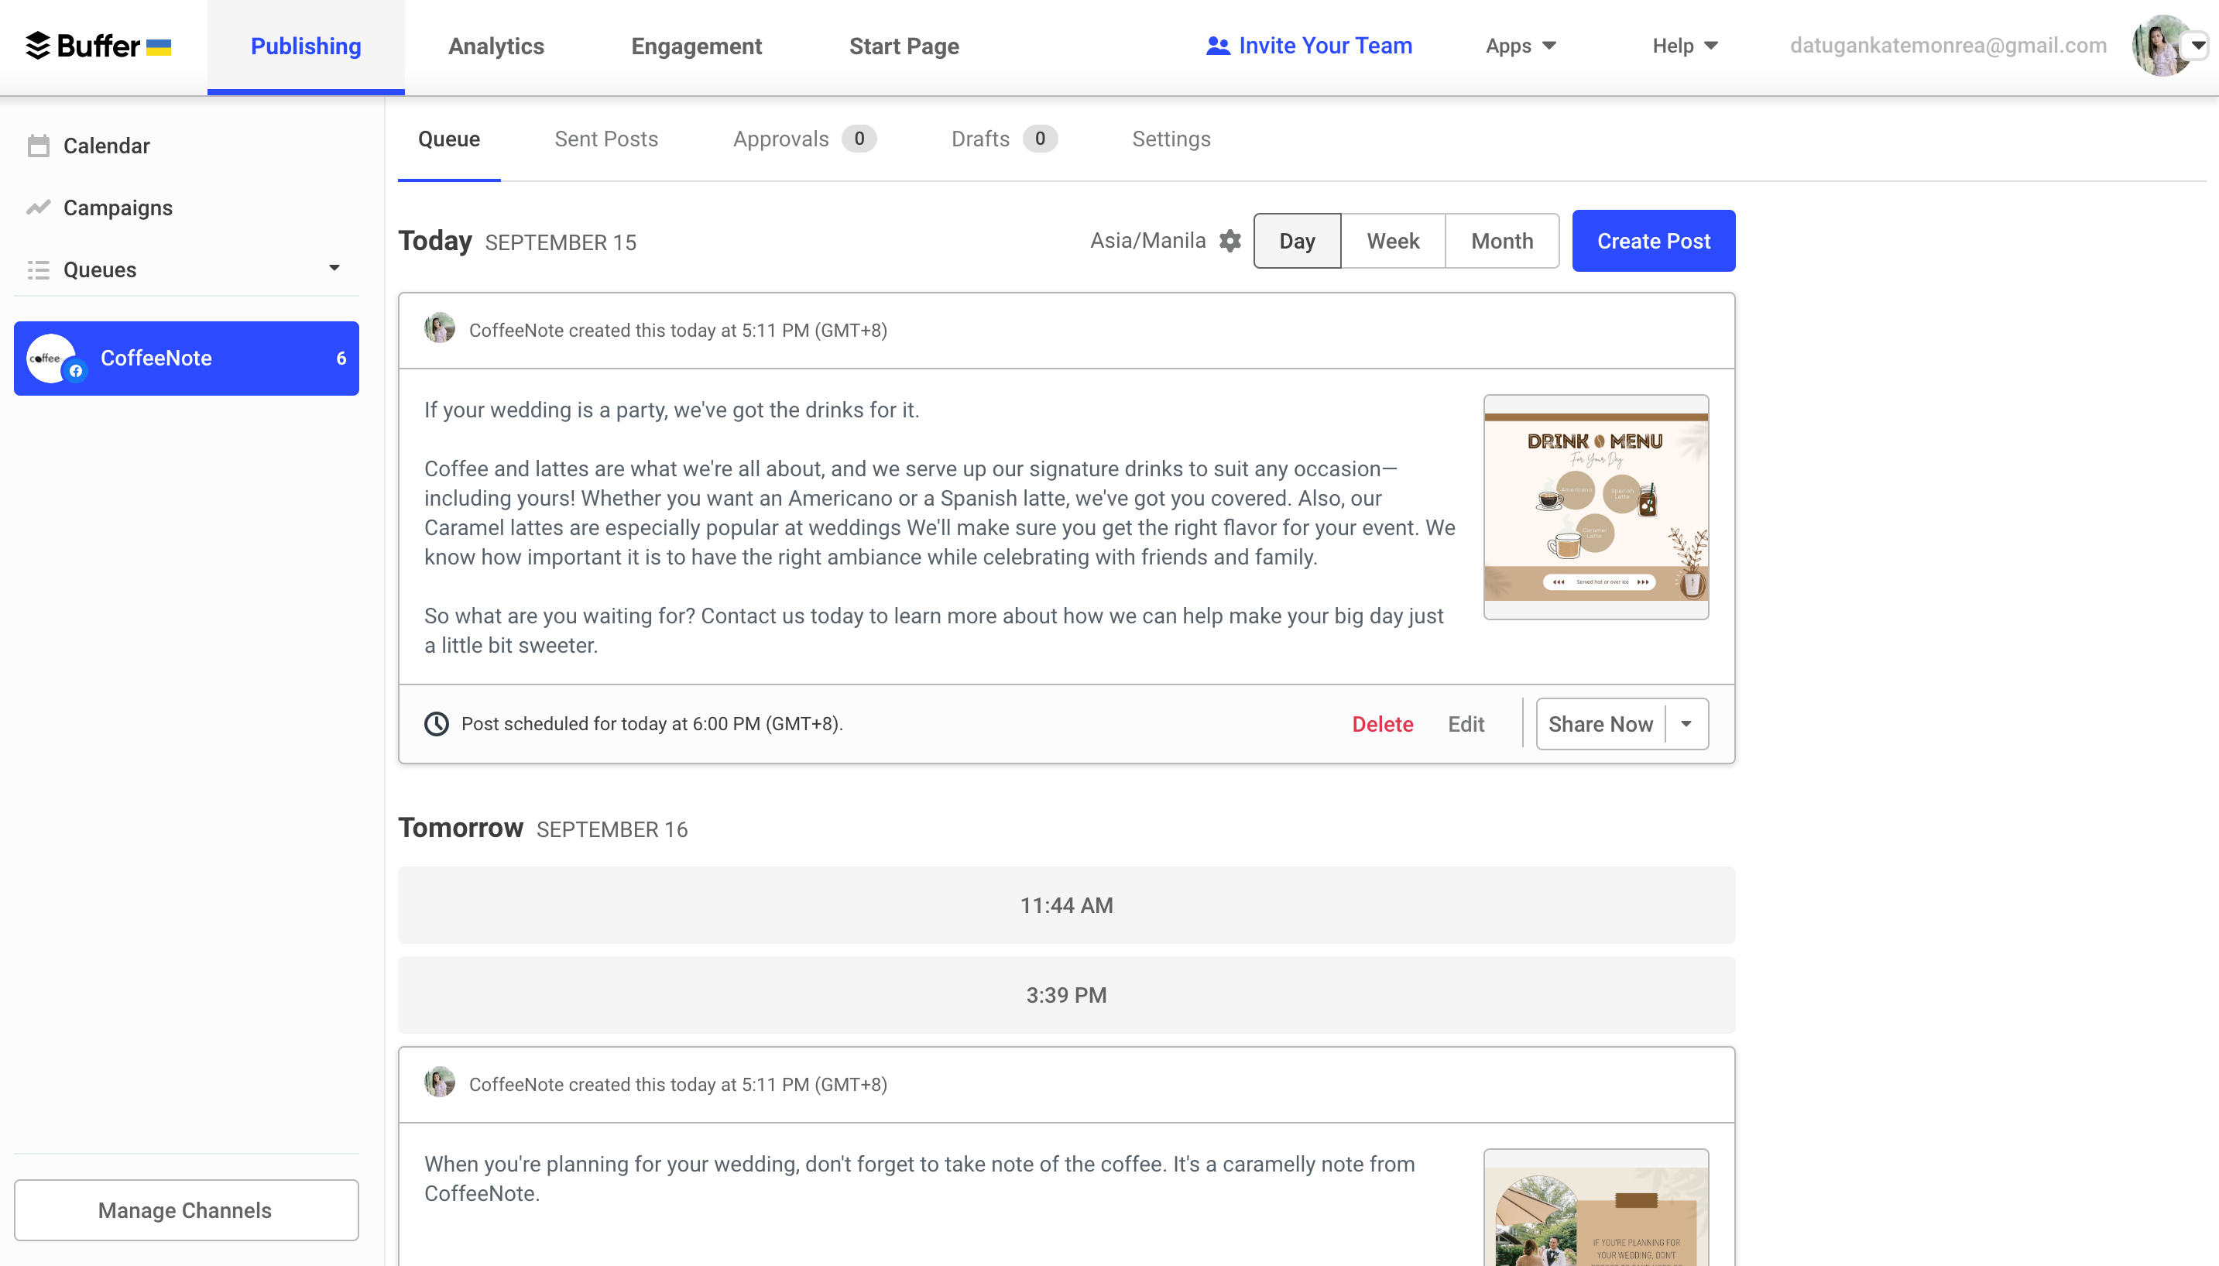Click the 11:44 AM empty time slot

pyautogui.click(x=1066, y=905)
